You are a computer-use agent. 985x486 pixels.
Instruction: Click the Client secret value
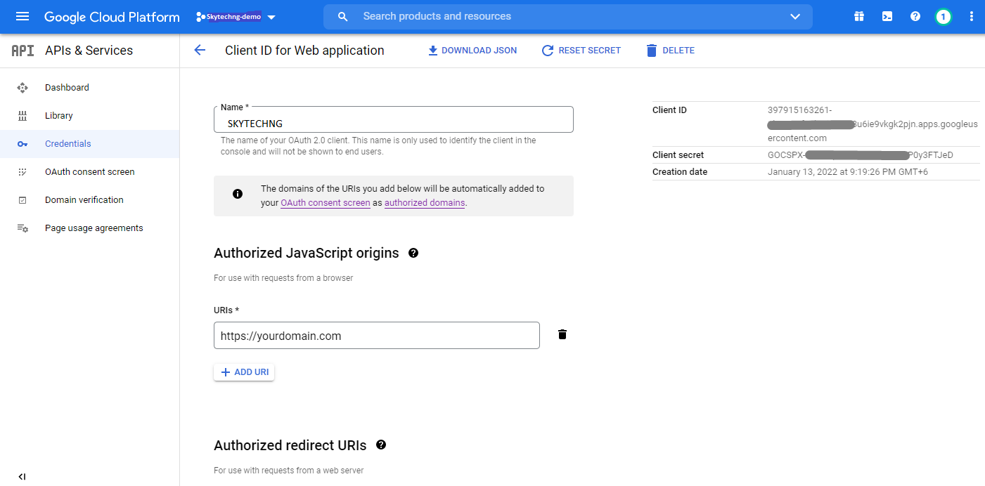pos(861,155)
